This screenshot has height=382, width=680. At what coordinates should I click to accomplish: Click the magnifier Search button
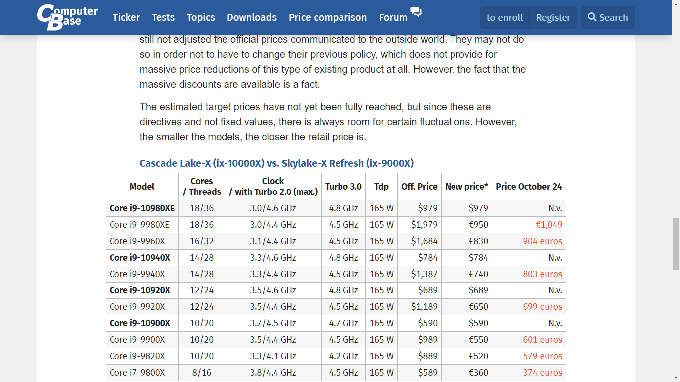click(x=608, y=17)
